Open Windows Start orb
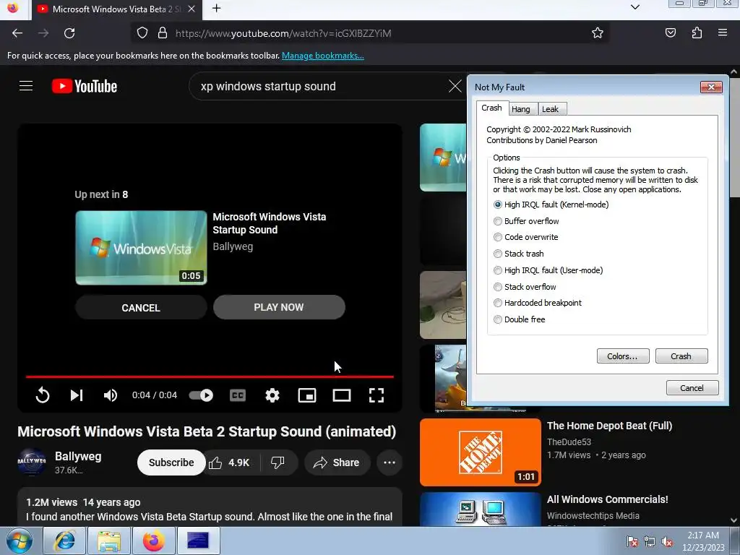 coord(19,541)
